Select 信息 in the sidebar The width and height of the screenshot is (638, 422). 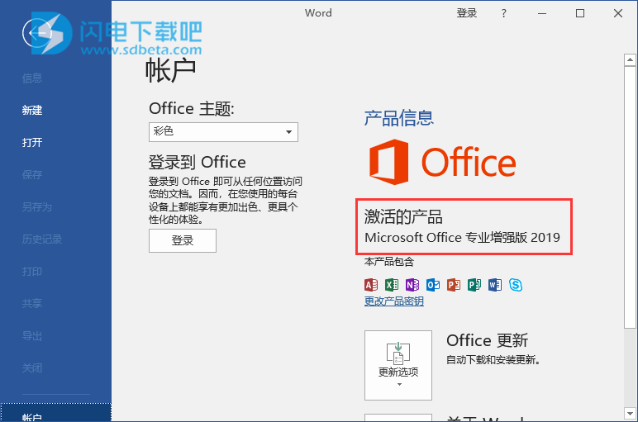[32, 78]
